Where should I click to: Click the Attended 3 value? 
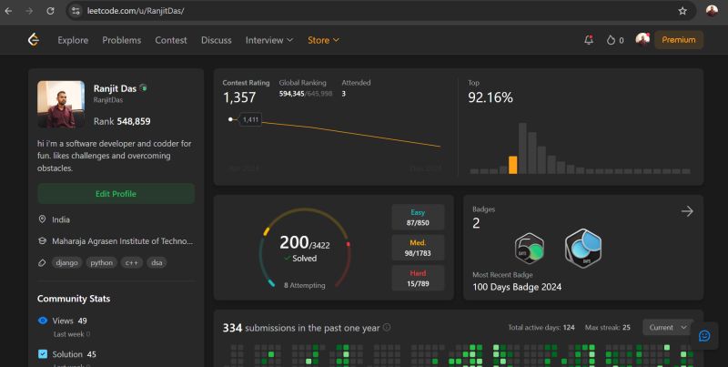344,94
